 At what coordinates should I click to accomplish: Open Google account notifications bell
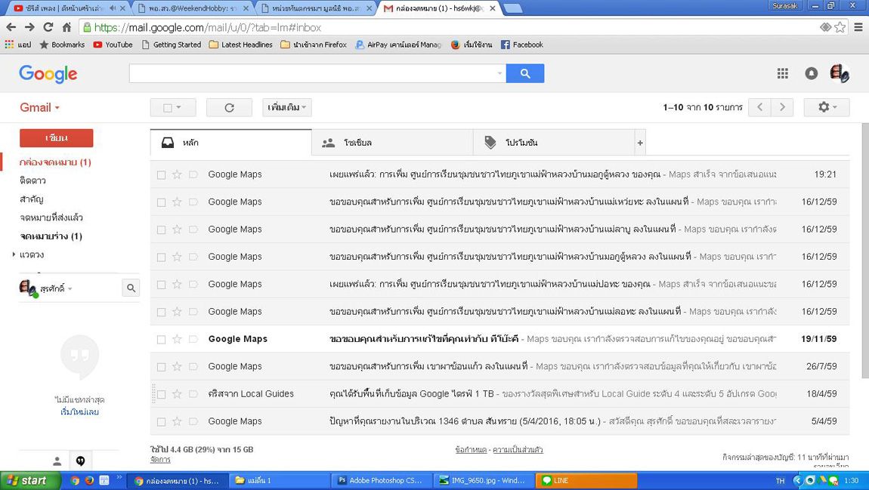[811, 73]
